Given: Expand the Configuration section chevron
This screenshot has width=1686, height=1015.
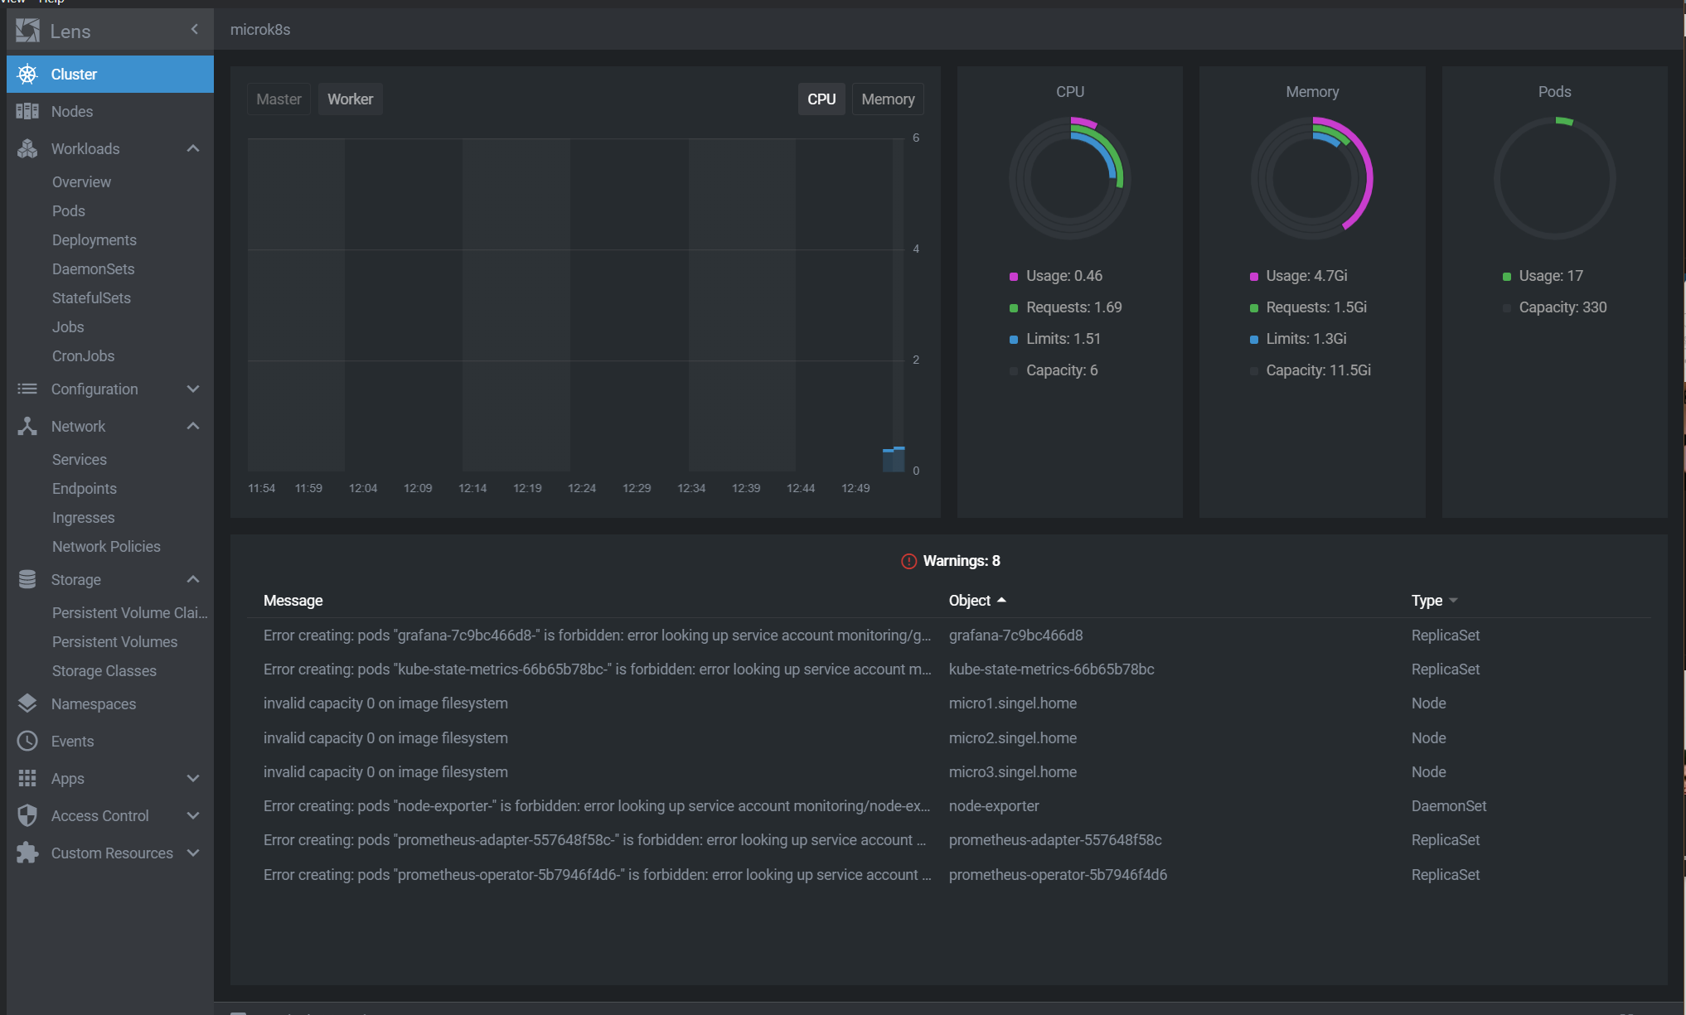Looking at the screenshot, I should (x=193, y=389).
